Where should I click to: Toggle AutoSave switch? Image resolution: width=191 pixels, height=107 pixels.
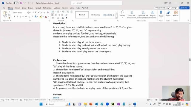[16, 3]
